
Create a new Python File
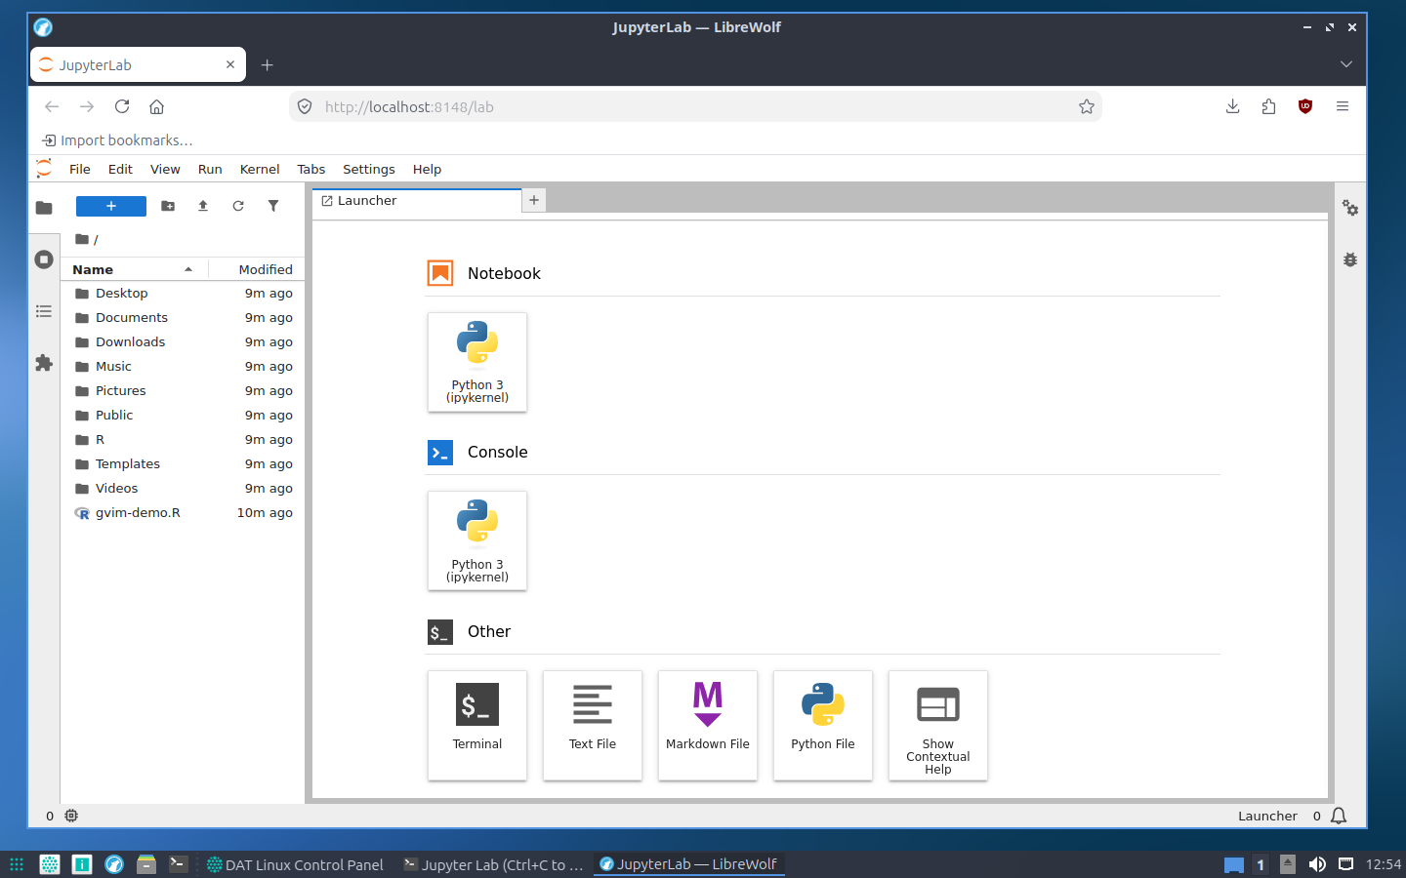tap(823, 725)
